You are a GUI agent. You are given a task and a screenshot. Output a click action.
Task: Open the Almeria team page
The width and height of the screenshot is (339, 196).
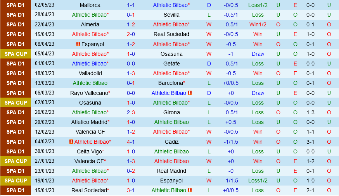[x=90, y=24]
